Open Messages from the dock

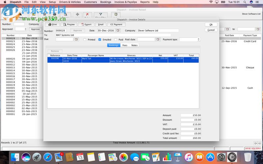pos(134,157)
